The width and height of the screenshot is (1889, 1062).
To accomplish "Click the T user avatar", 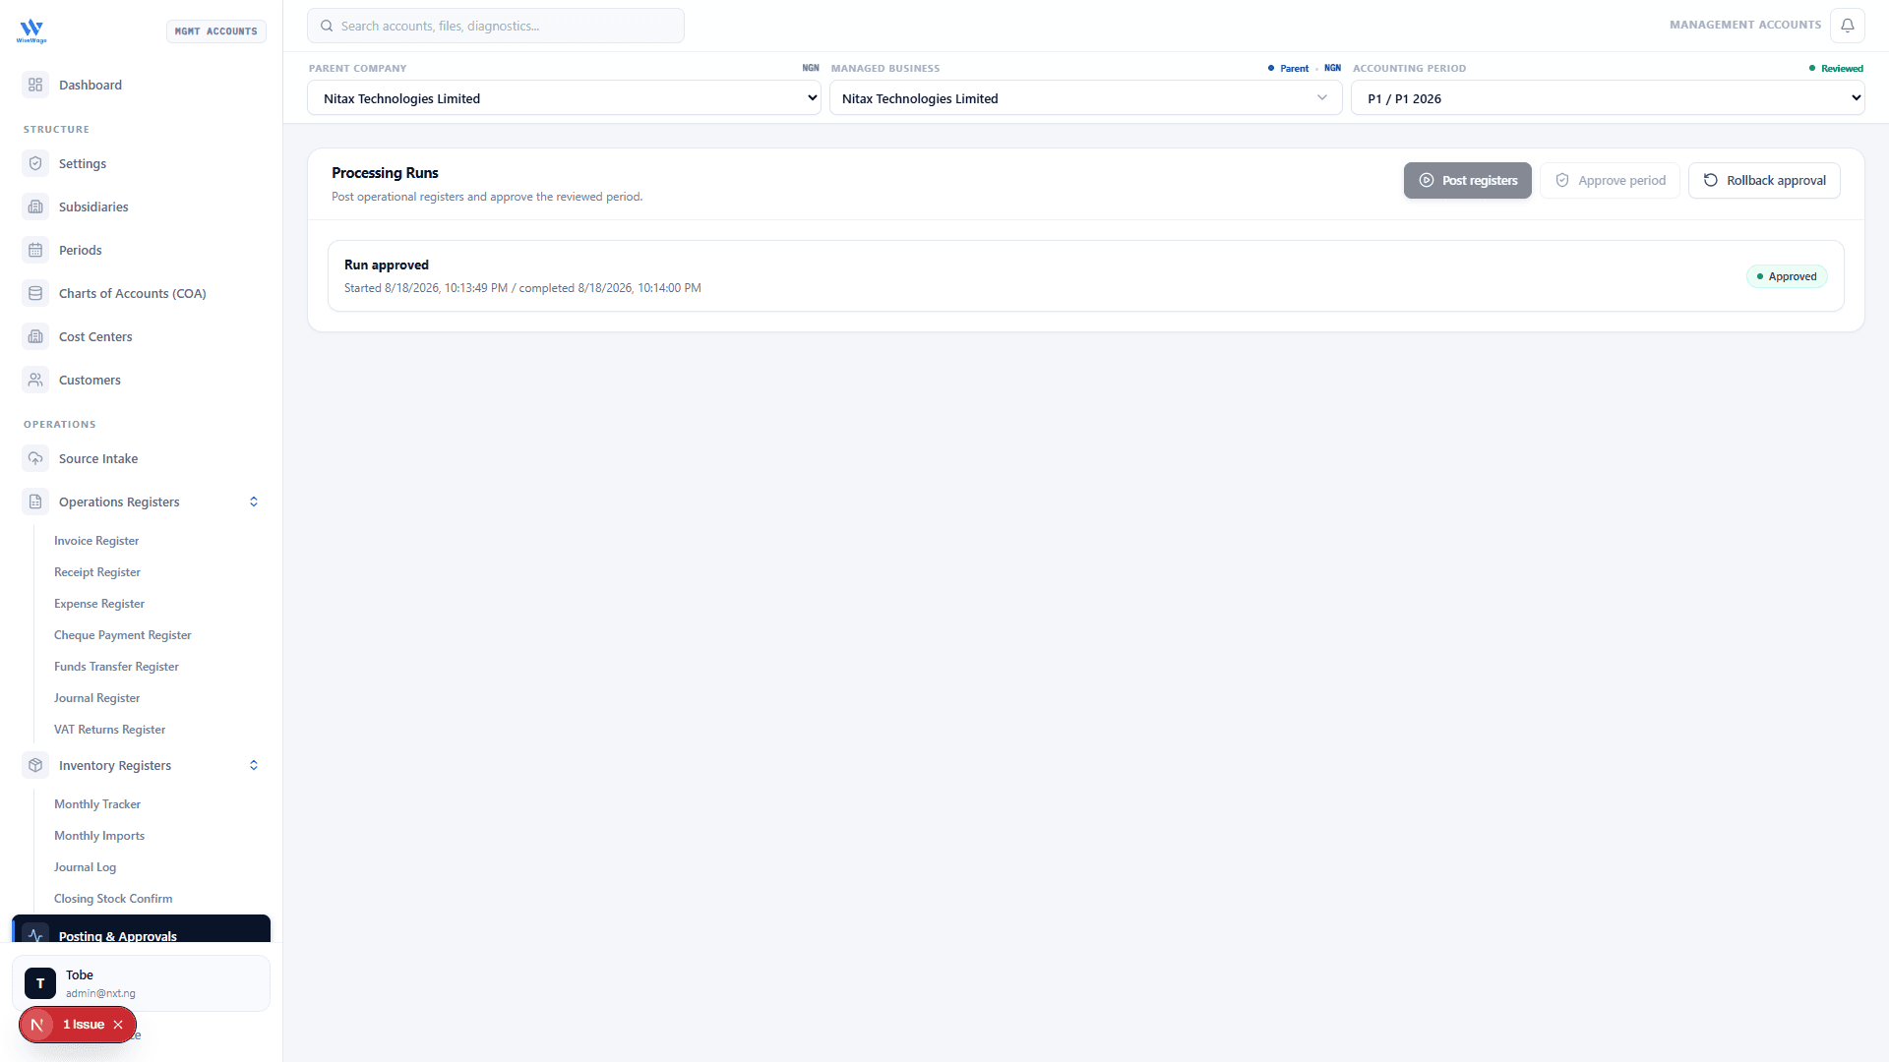I will [40, 983].
